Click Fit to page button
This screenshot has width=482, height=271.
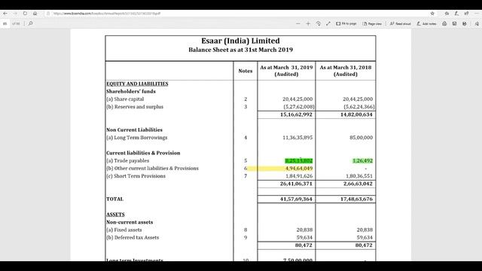tap(346, 23)
